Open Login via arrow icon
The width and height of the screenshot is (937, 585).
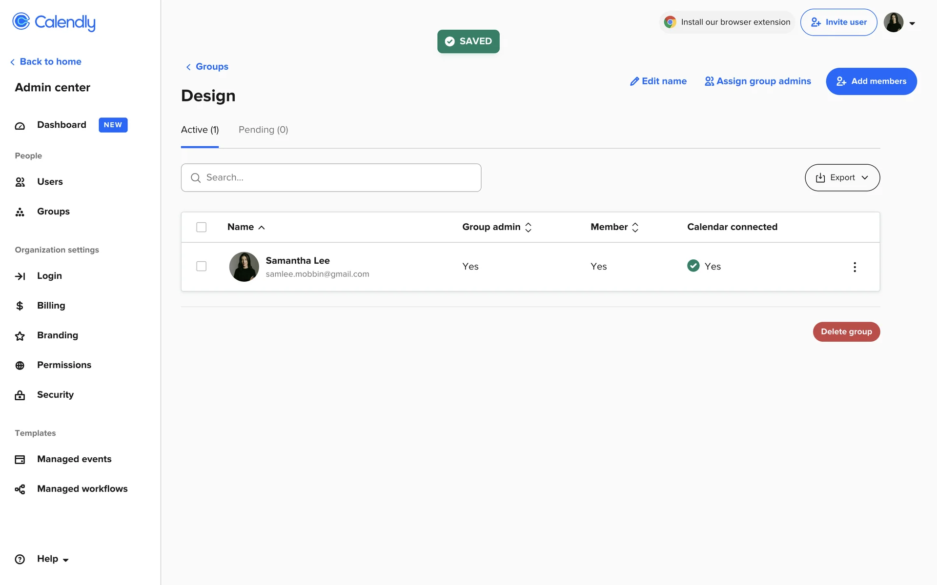pyautogui.click(x=20, y=276)
